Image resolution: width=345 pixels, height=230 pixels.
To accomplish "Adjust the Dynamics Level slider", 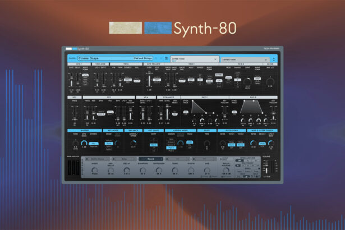I will (167, 112).
